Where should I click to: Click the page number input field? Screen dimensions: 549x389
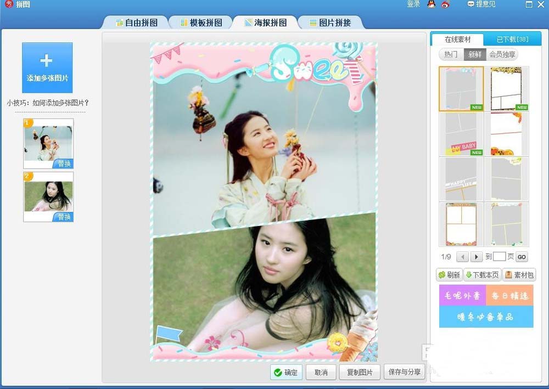pos(499,257)
